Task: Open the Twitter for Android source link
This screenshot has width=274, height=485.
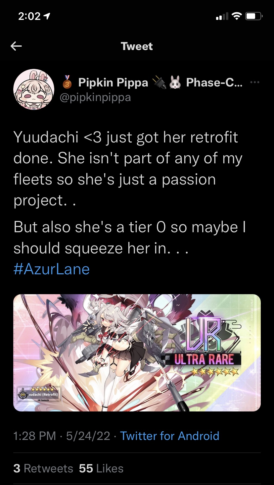Action: [x=169, y=436]
